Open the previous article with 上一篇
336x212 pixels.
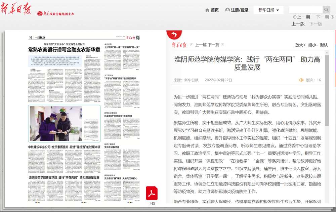201,45
